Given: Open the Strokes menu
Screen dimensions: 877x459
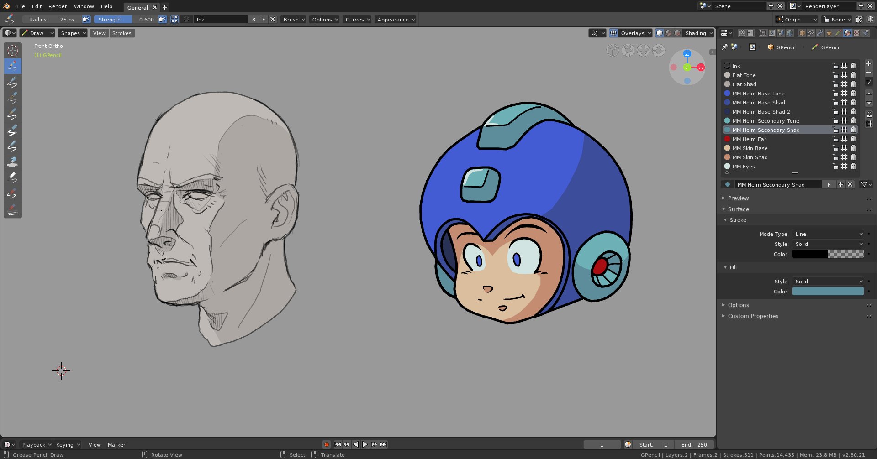Looking at the screenshot, I should [x=122, y=33].
